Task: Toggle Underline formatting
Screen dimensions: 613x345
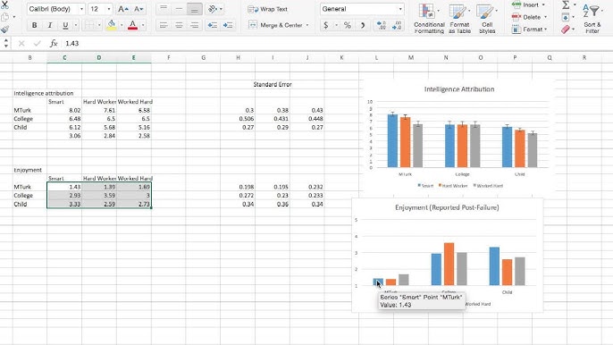Action: coord(65,25)
